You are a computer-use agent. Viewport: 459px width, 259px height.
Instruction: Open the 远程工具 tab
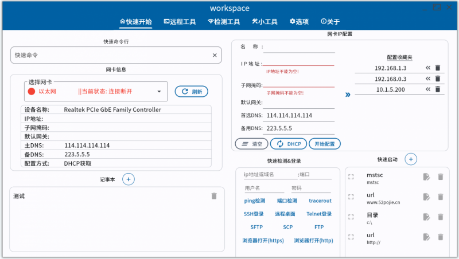click(x=180, y=22)
